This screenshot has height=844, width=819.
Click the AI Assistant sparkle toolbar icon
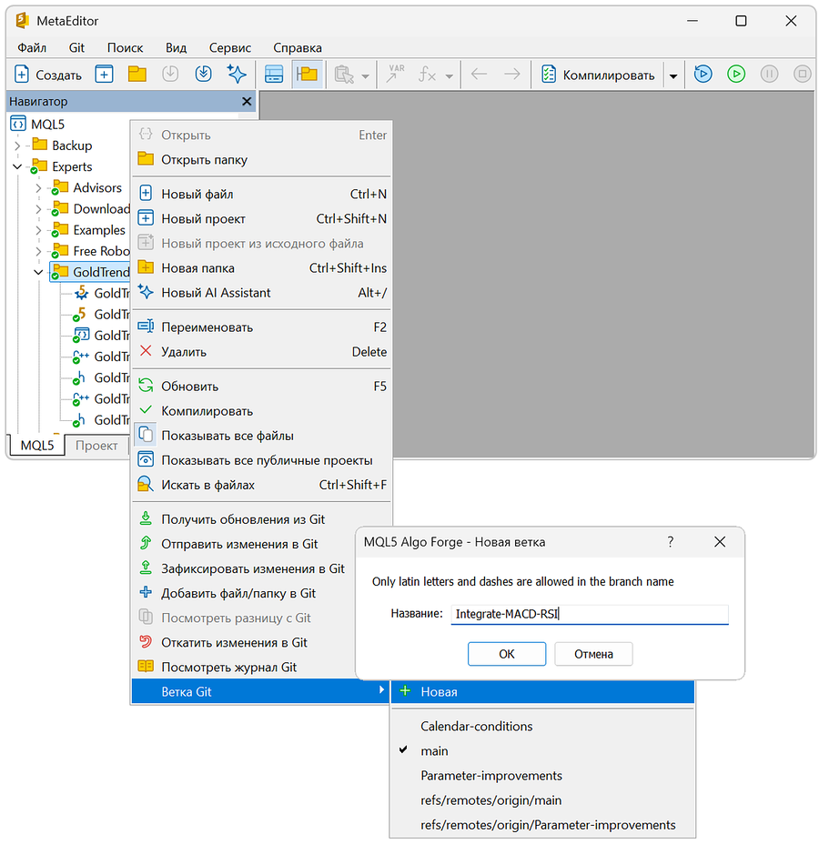tap(237, 75)
